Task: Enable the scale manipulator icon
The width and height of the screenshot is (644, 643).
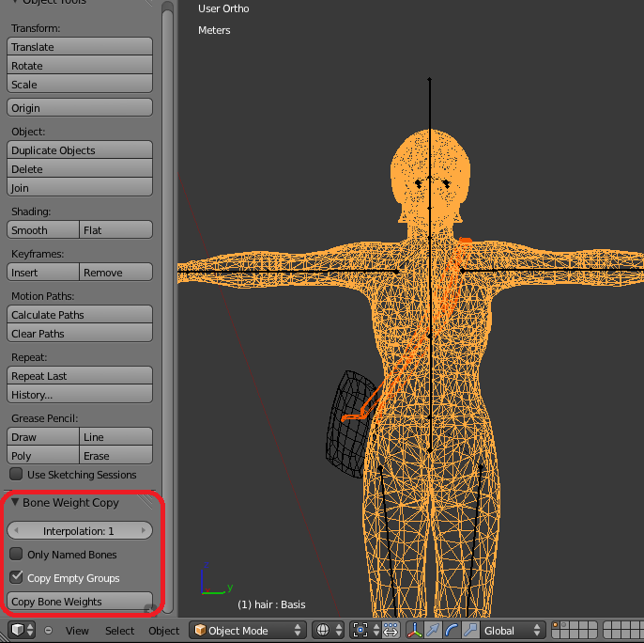Action: point(470,630)
